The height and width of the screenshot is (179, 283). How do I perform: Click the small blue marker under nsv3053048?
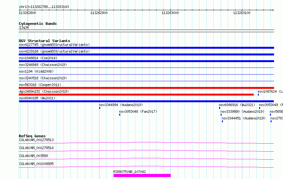(x=120, y=115)
